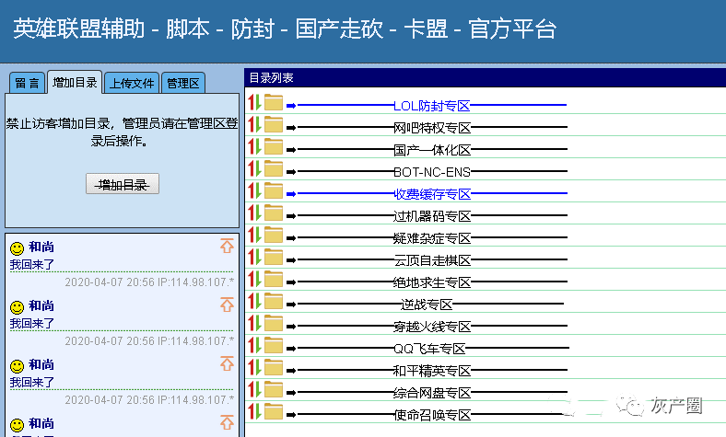This screenshot has width=726, height=437.
Task: Click reorder arrows icon for 穿越火线专区
Action: tap(254, 323)
